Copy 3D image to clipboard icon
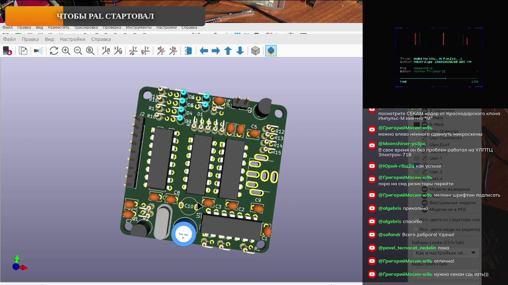Viewport: 508px width, 285px height. [23, 51]
